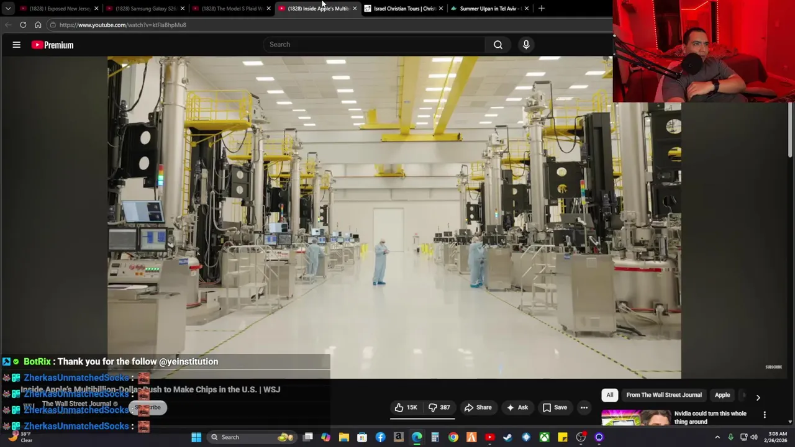Reload the page with the refresh icon
795x447 pixels.
coord(23,25)
